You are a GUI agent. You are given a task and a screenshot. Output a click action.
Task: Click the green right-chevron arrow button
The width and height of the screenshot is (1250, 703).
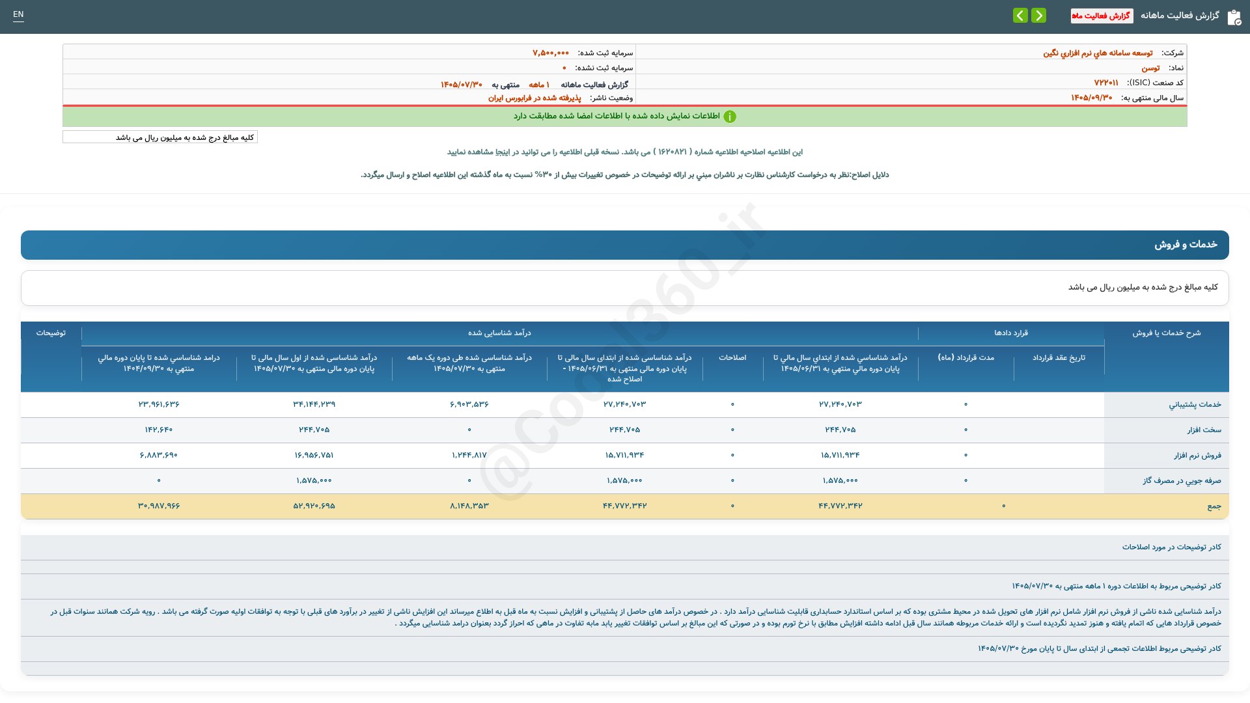point(1038,15)
